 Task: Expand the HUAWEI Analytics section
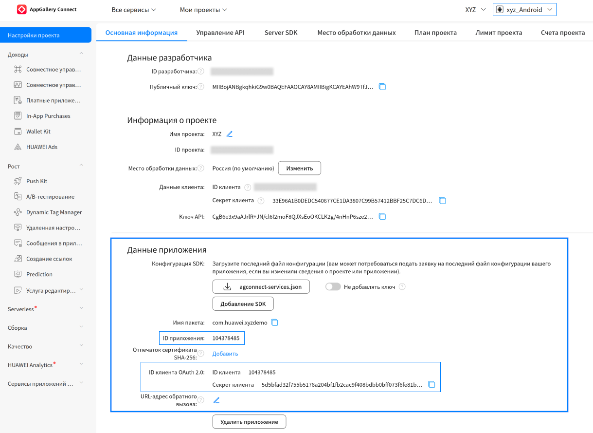tap(81, 364)
